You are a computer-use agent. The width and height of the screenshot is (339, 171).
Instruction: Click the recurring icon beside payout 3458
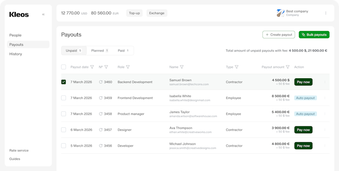[x=100, y=114]
